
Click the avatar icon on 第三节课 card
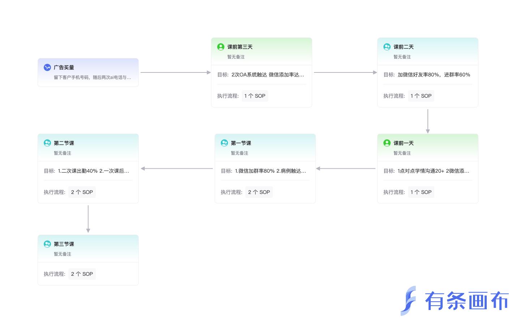pos(47,244)
